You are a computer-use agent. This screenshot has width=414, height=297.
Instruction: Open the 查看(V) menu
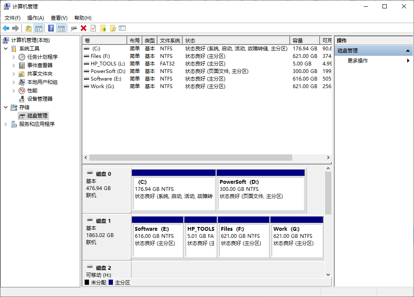(x=59, y=18)
